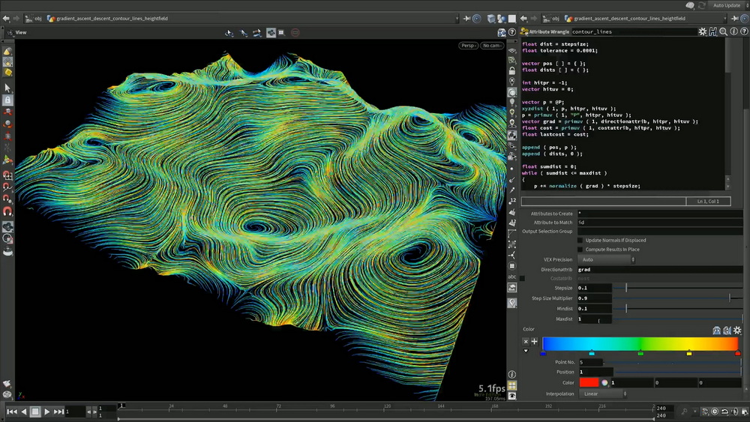Expand the viewport network path dropdown arrow

point(457,19)
